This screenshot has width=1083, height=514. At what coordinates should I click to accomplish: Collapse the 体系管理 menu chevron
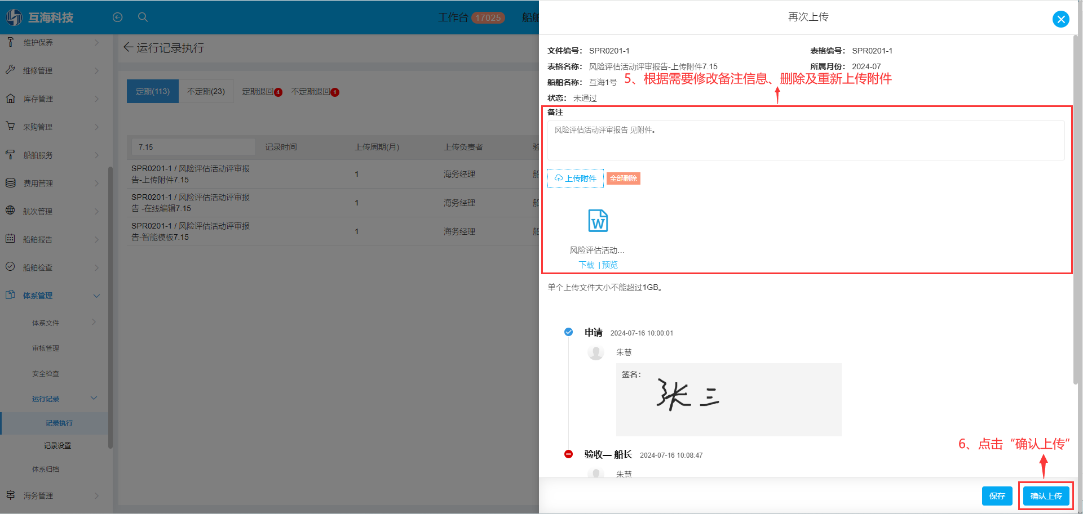pyautogui.click(x=96, y=296)
